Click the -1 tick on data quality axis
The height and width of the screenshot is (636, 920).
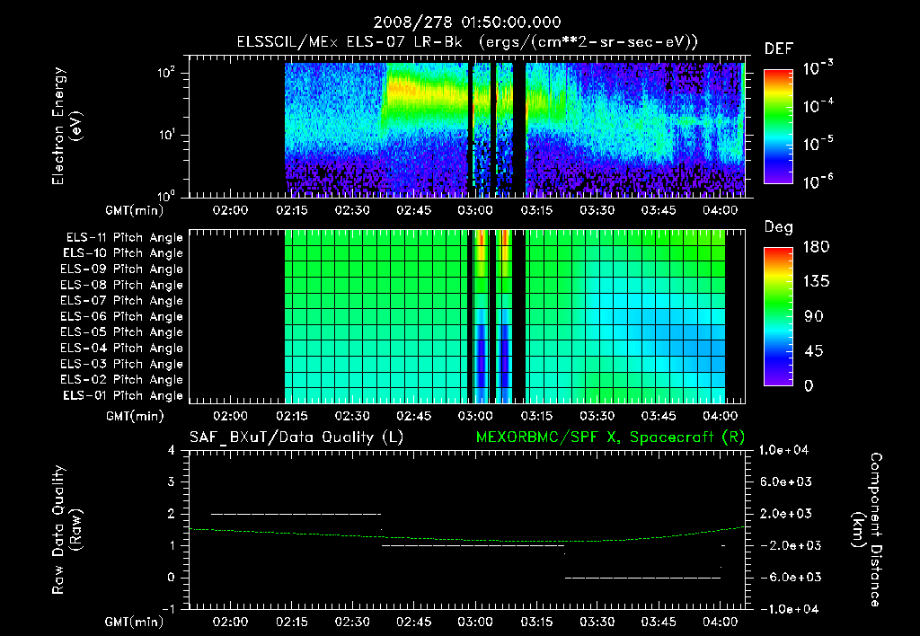(168, 609)
